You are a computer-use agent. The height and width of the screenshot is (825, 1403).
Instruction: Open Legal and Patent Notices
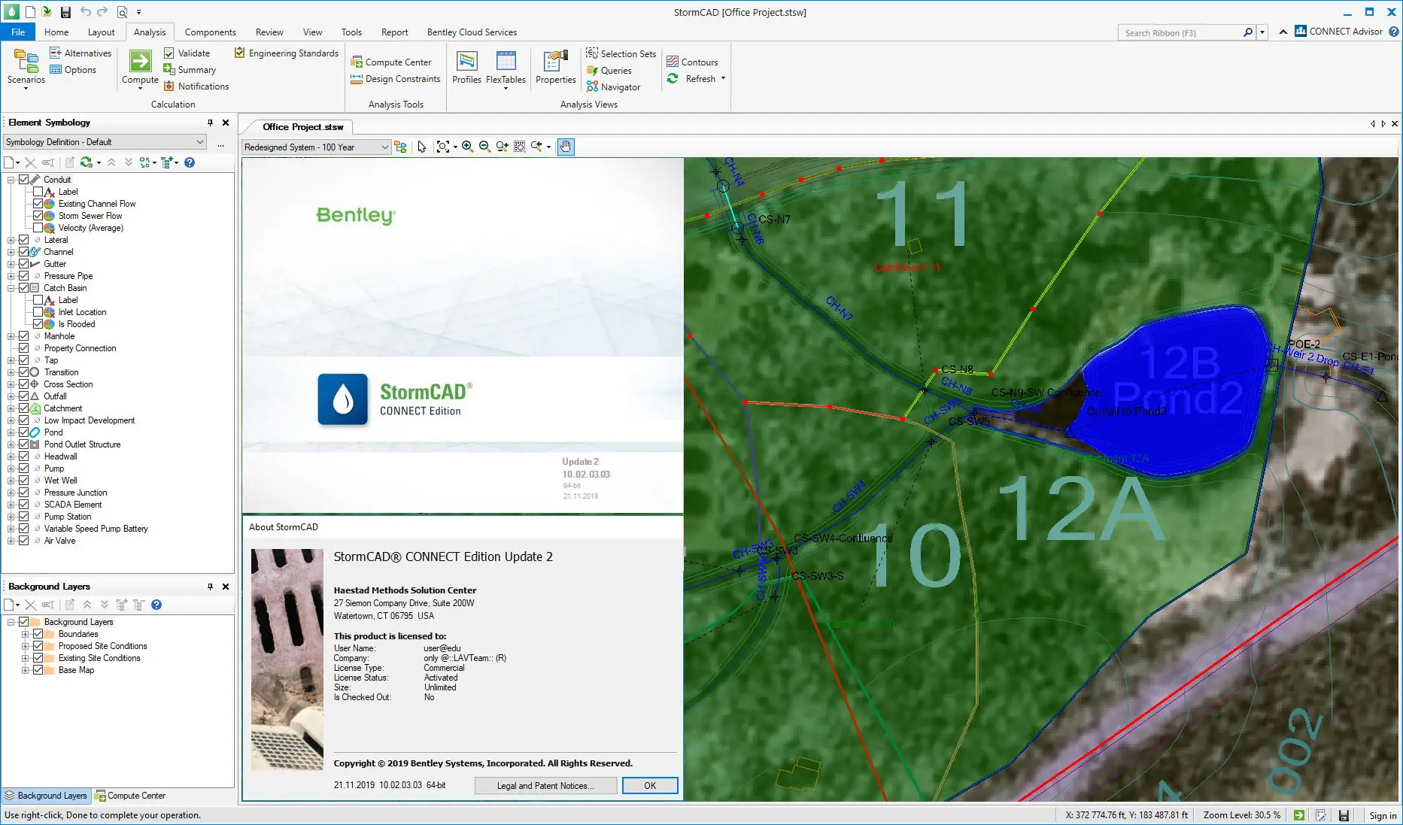[545, 786]
